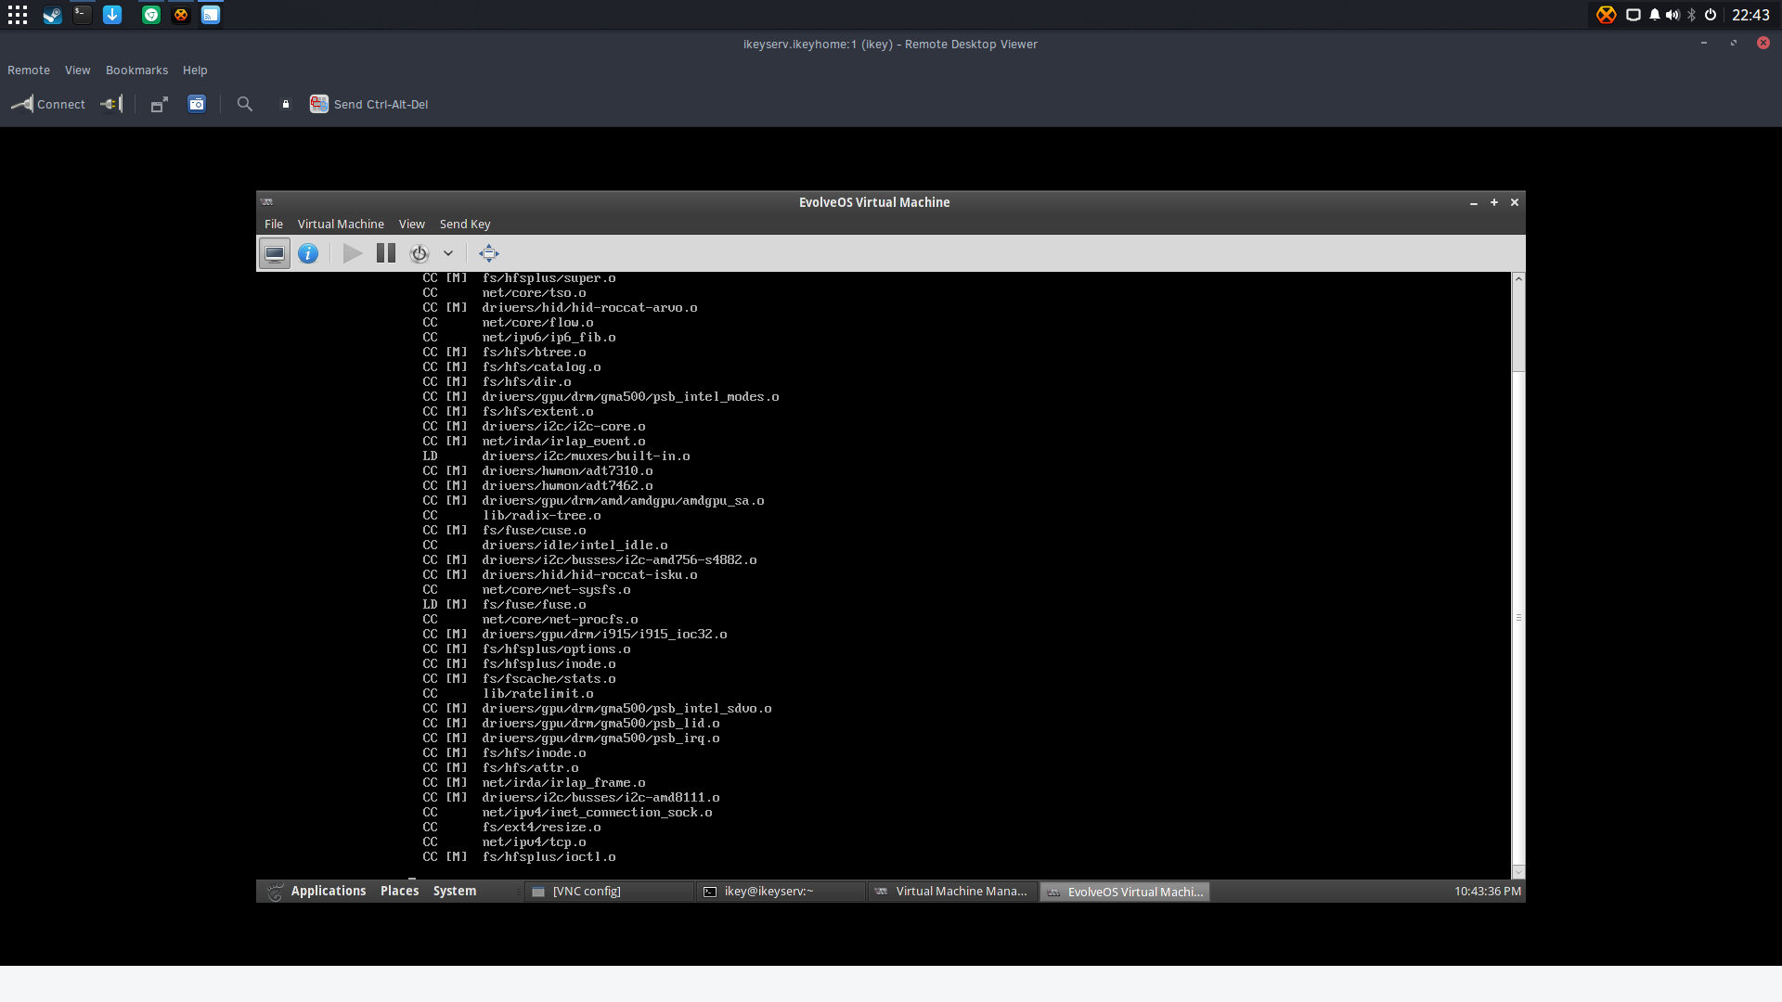Open the Help menu
Viewport: 1782px width, 1002px height.
coord(195,71)
